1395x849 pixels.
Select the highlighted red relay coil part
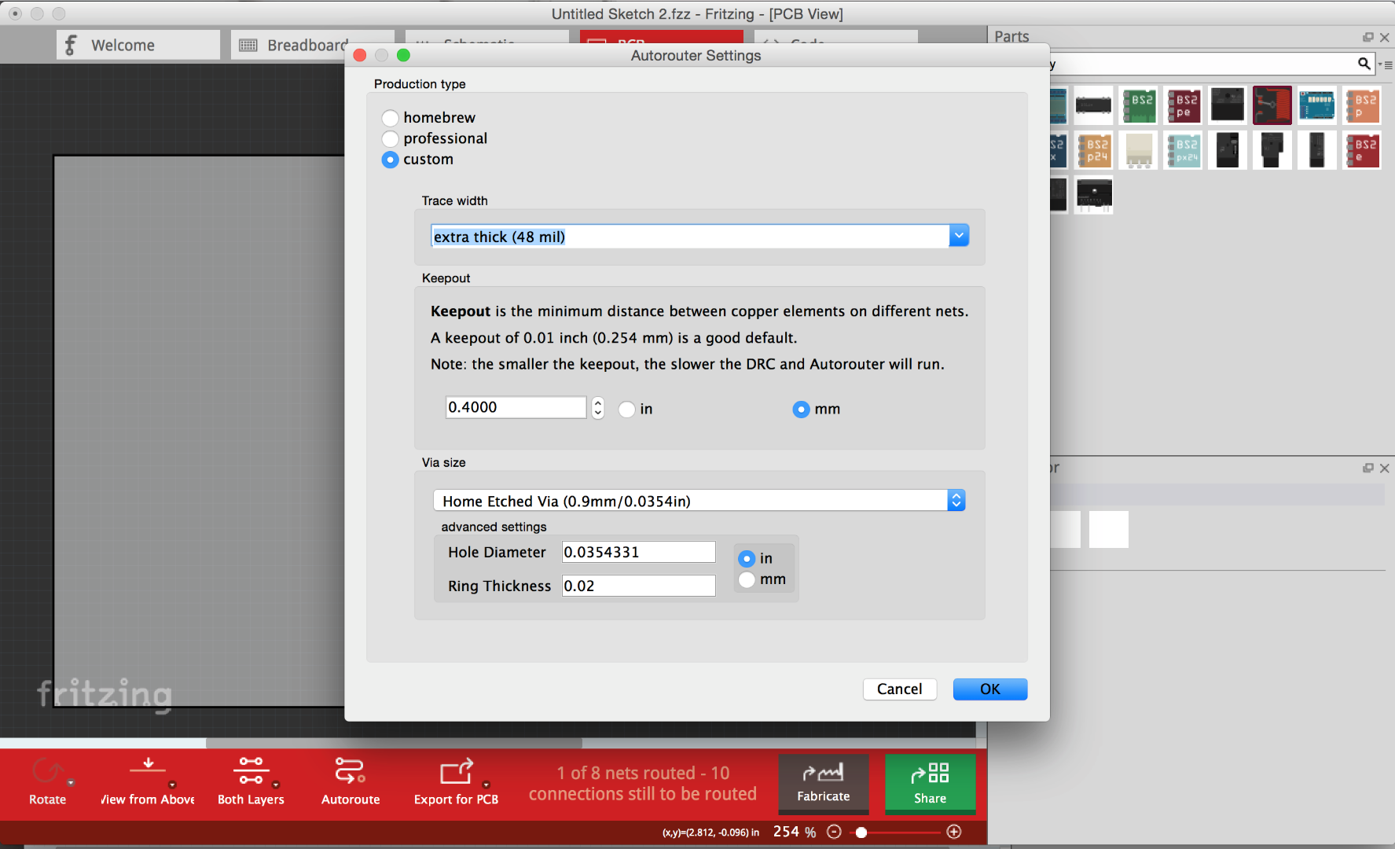pyautogui.click(x=1272, y=105)
